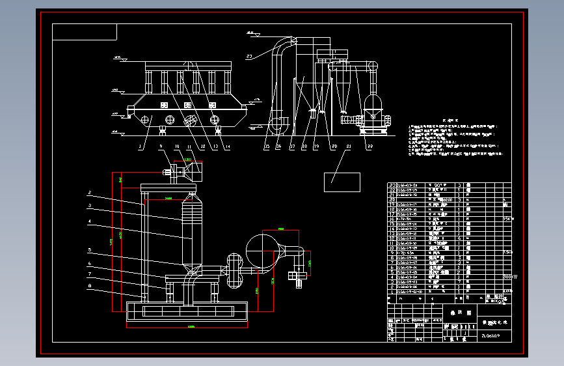Click the 300KW remark in the parts list
The width and height of the screenshot is (564, 366).
[x=510, y=277]
